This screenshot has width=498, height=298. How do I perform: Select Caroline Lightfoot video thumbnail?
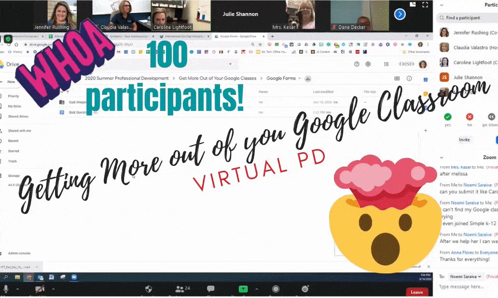click(180, 15)
